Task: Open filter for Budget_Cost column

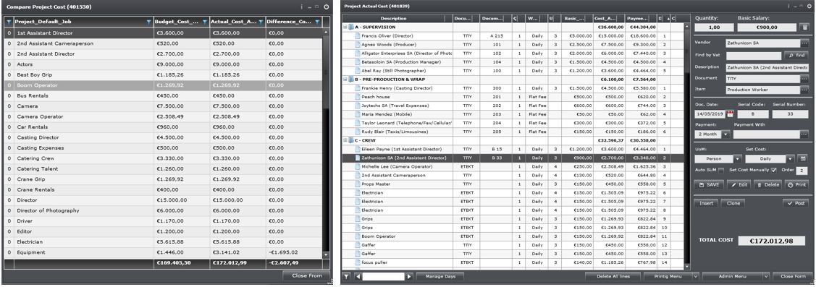Action: coord(204,22)
